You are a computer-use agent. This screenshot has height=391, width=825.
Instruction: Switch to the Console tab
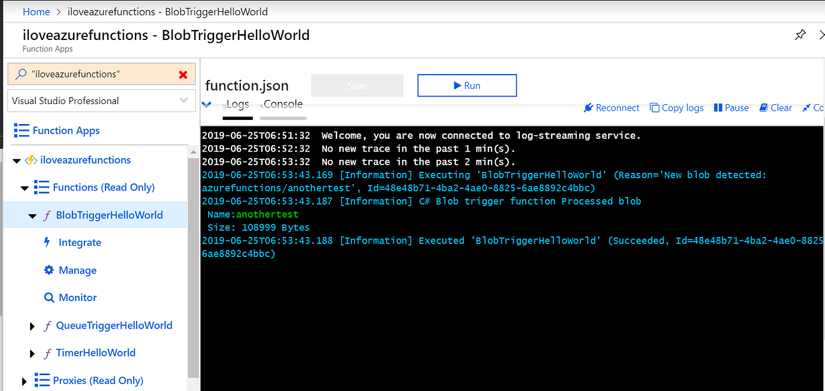click(x=283, y=104)
